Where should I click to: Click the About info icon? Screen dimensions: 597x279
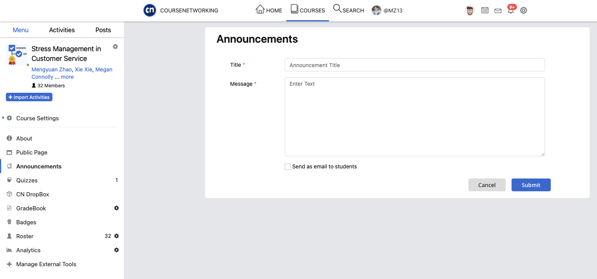(x=9, y=139)
